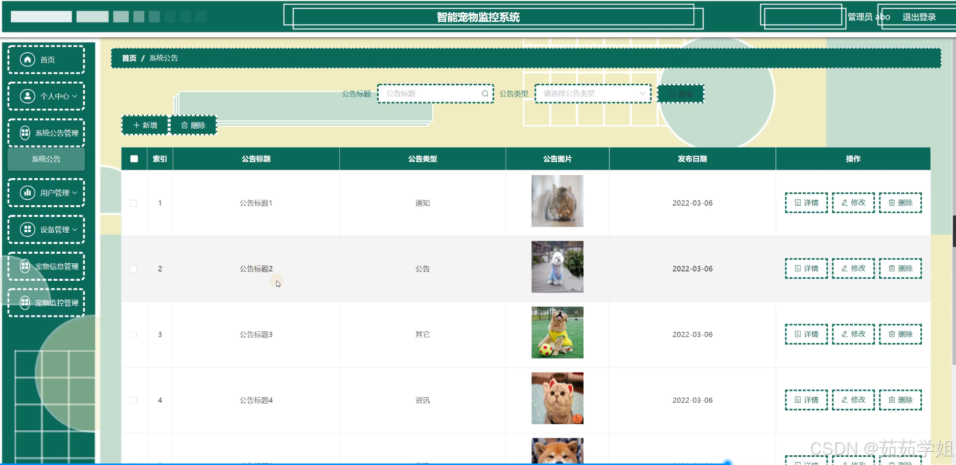Image resolution: width=956 pixels, height=465 pixels.
Task: Click the white dog thumbnail in row 2
Action: 557,267
